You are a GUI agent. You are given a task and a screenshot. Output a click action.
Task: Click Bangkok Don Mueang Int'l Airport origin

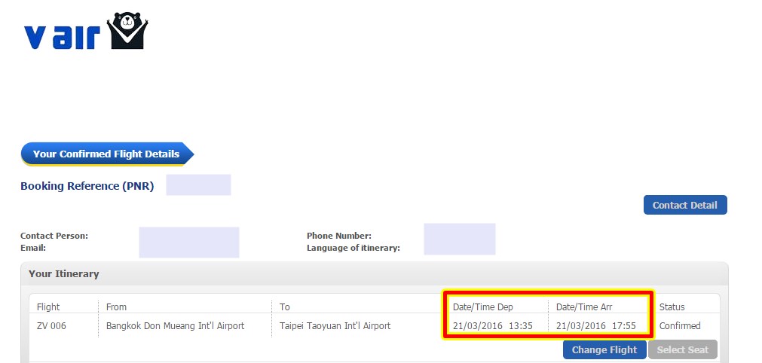click(x=175, y=326)
